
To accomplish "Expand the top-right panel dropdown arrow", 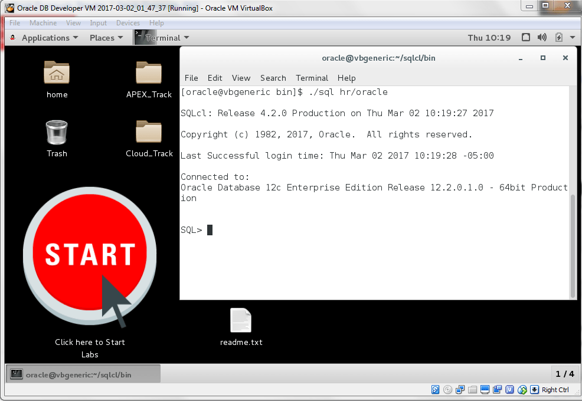I will [572, 37].
